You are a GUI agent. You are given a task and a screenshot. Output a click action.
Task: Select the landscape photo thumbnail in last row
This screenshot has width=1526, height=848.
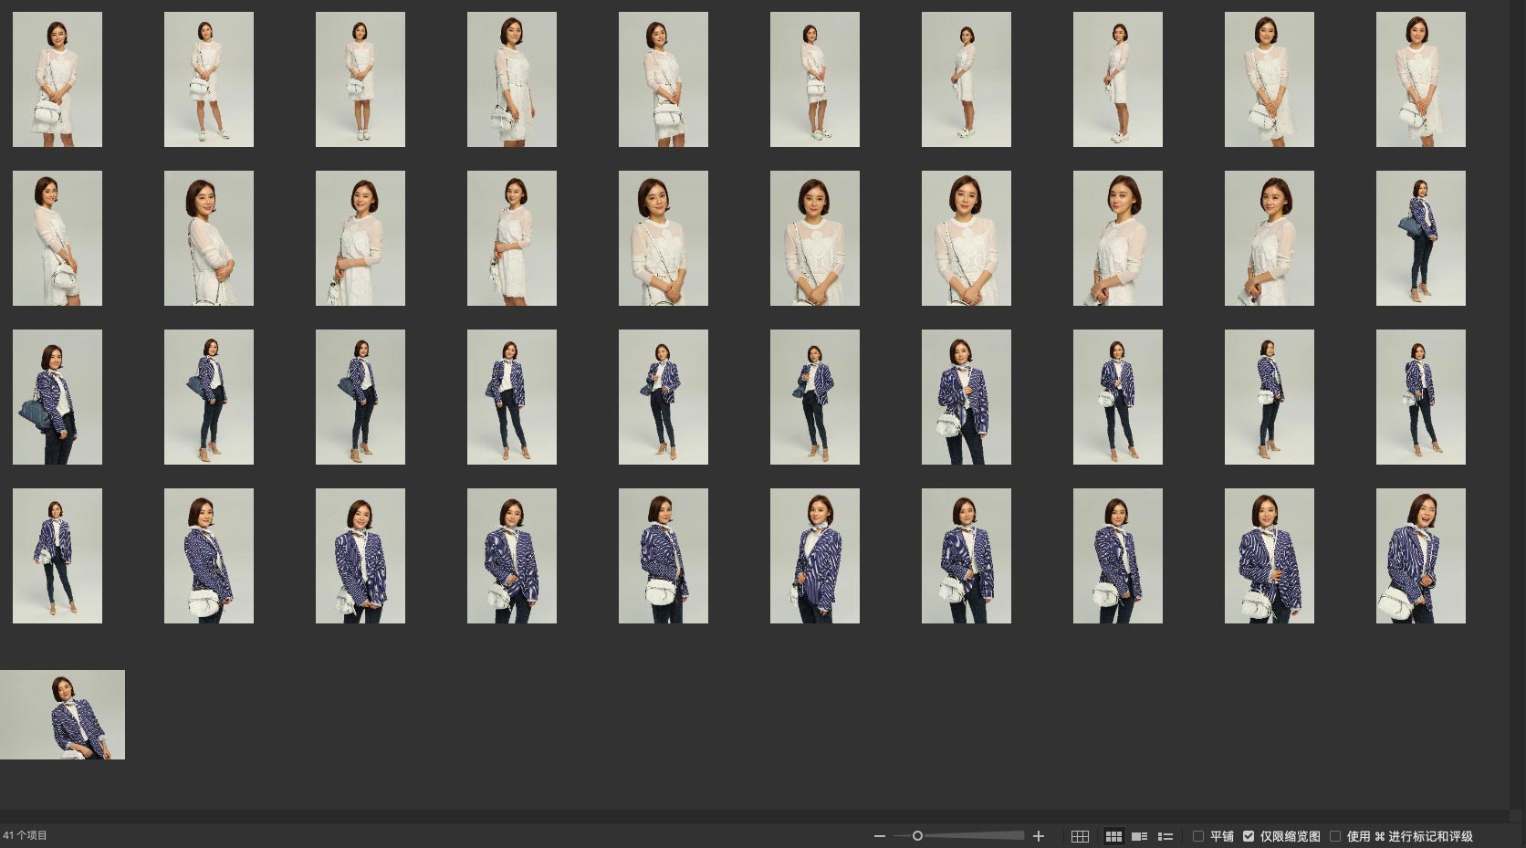pyautogui.click(x=62, y=715)
